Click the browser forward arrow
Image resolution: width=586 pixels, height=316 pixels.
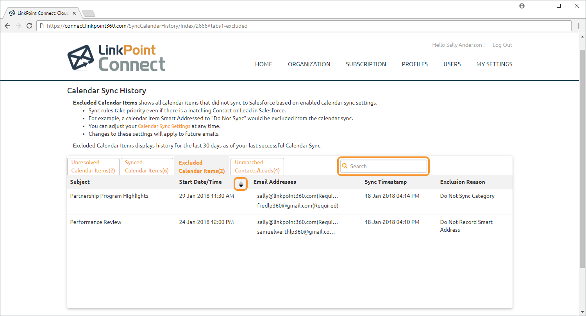tap(18, 26)
